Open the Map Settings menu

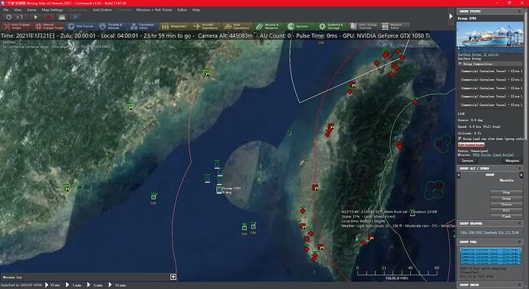pyautogui.click(x=52, y=10)
